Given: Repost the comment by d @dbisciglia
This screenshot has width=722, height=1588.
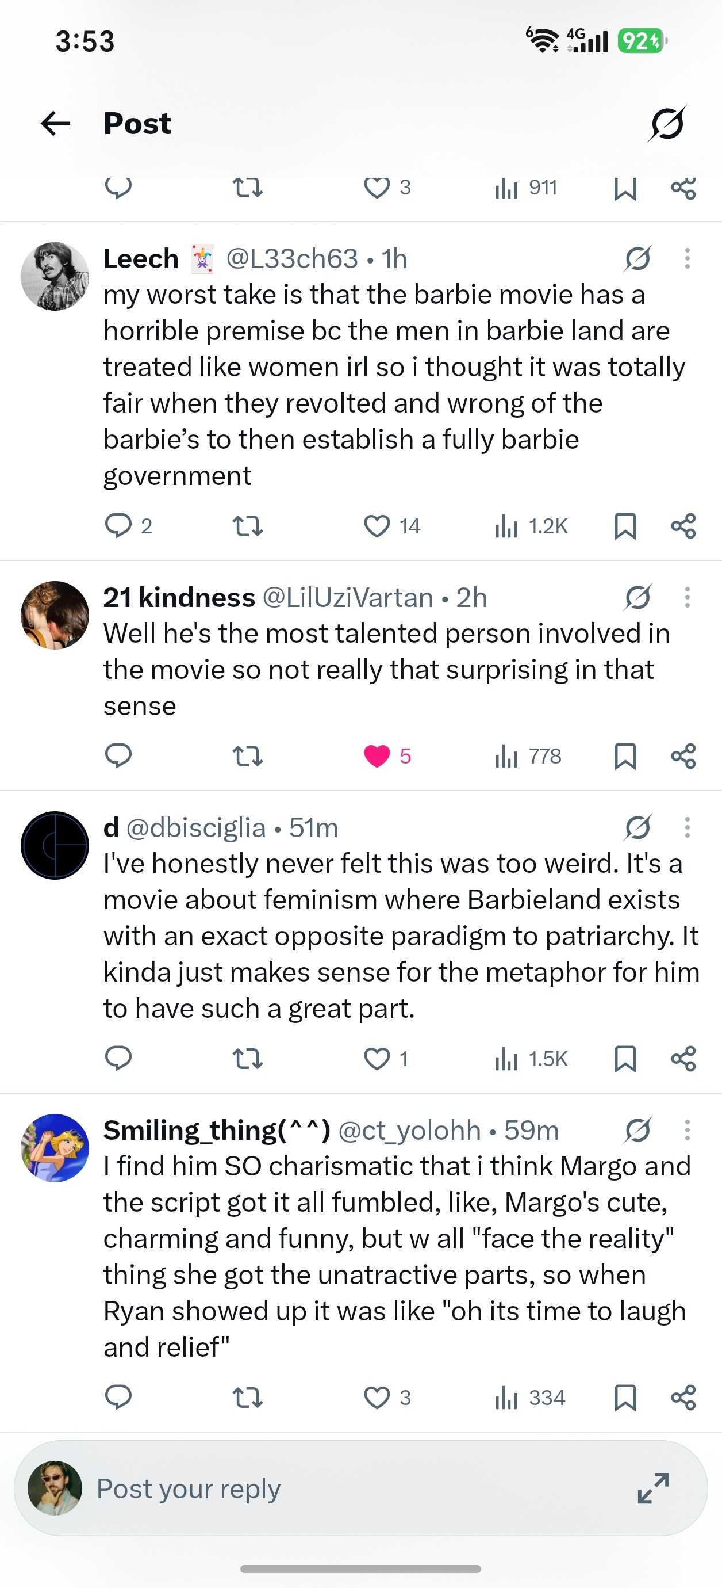Looking at the screenshot, I should point(248,1059).
